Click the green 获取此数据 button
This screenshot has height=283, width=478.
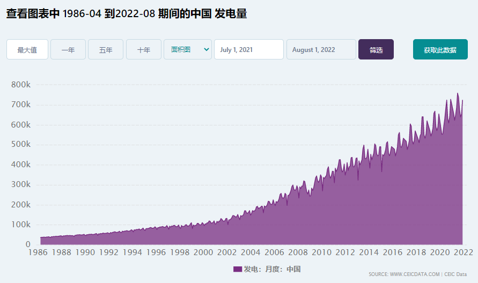(440, 50)
